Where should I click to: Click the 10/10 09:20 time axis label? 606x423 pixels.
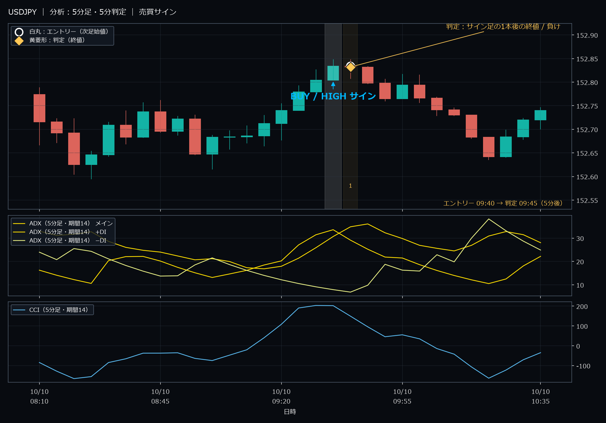pyautogui.click(x=281, y=396)
